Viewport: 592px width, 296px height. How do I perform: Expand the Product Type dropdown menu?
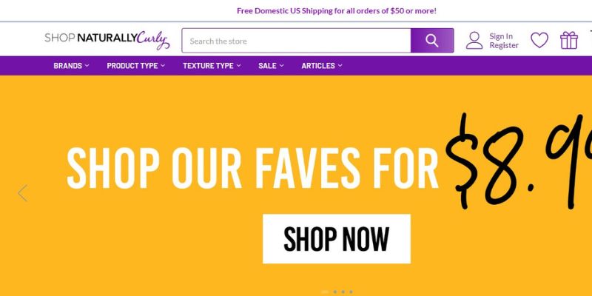coord(136,66)
